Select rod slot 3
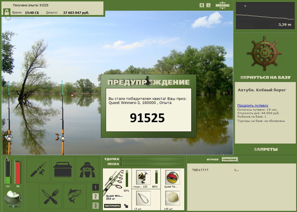The image size is (297, 212). [95, 206]
